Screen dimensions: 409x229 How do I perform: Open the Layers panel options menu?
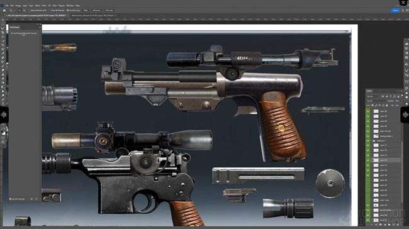tap(401, 91)
